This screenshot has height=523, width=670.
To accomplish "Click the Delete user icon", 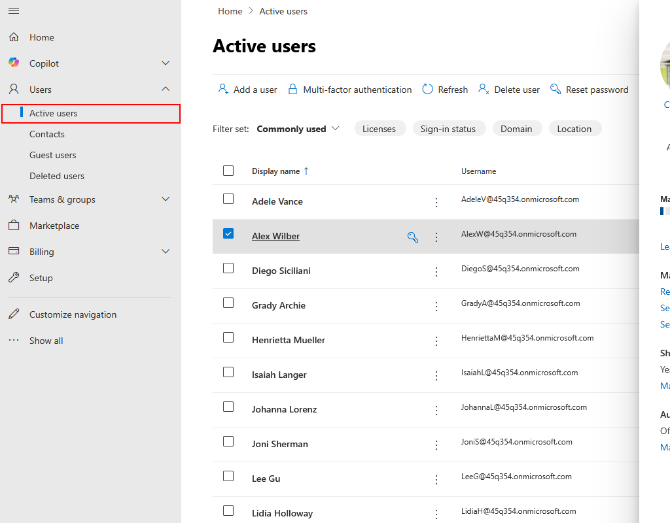I will [x=484, y=89].
